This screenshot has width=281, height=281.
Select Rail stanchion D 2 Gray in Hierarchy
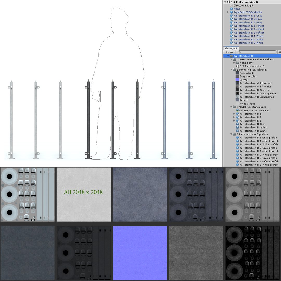click(248, 19)
